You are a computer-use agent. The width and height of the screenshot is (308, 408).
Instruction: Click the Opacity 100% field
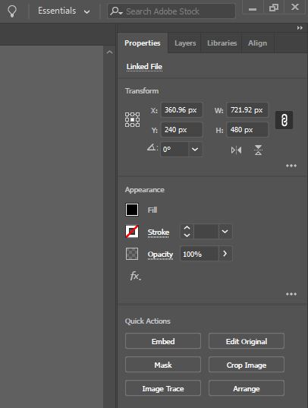click(x=200, y=254)
